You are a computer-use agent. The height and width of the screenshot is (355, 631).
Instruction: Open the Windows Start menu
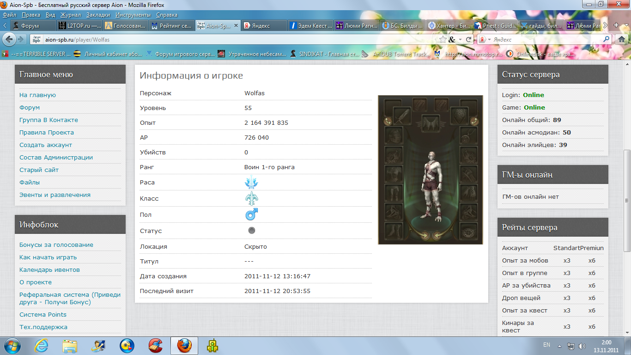(12, 345)
